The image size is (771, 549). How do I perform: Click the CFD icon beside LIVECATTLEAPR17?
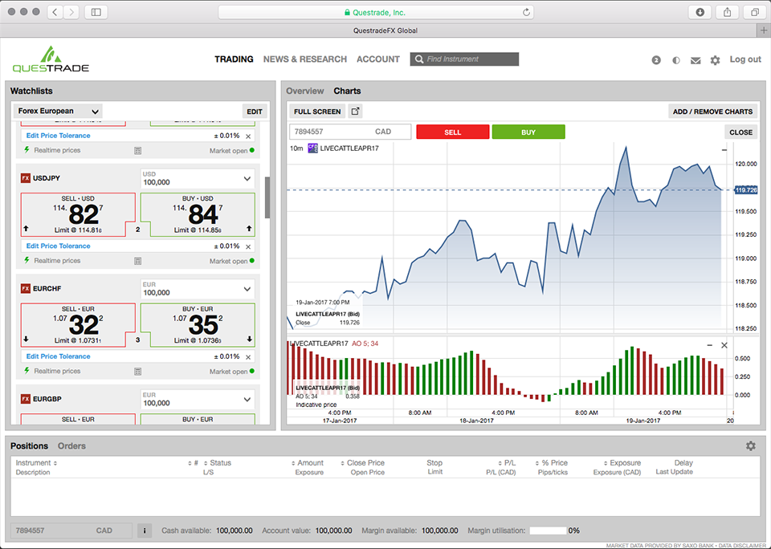(312, 148)
